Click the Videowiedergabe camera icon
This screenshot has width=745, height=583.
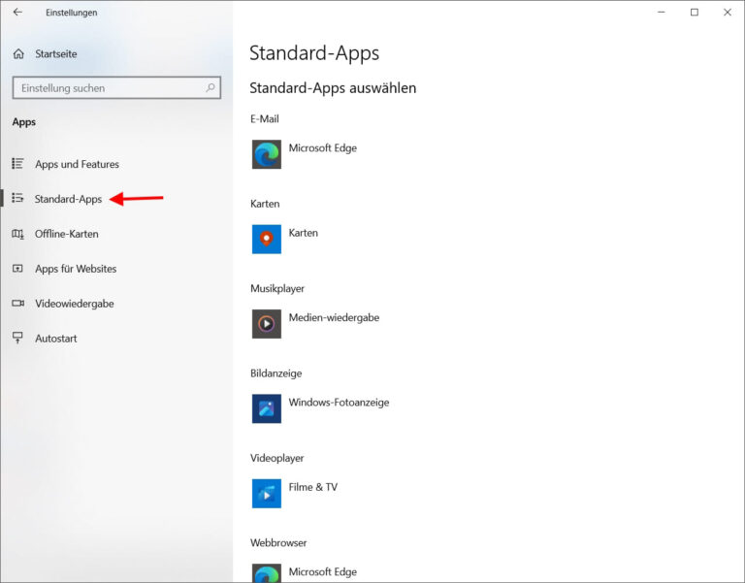[18, 304]
